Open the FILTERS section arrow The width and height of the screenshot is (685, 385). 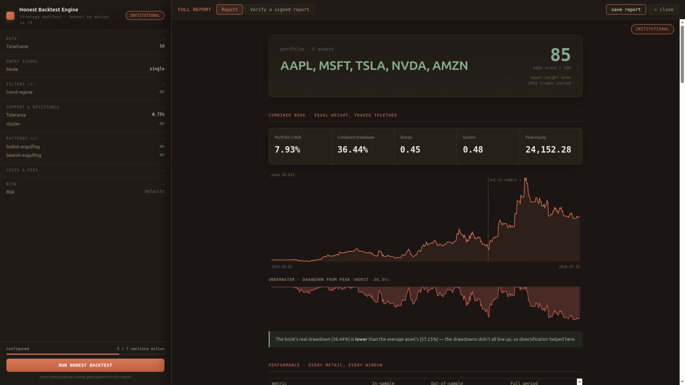click(x=163, y=84)
